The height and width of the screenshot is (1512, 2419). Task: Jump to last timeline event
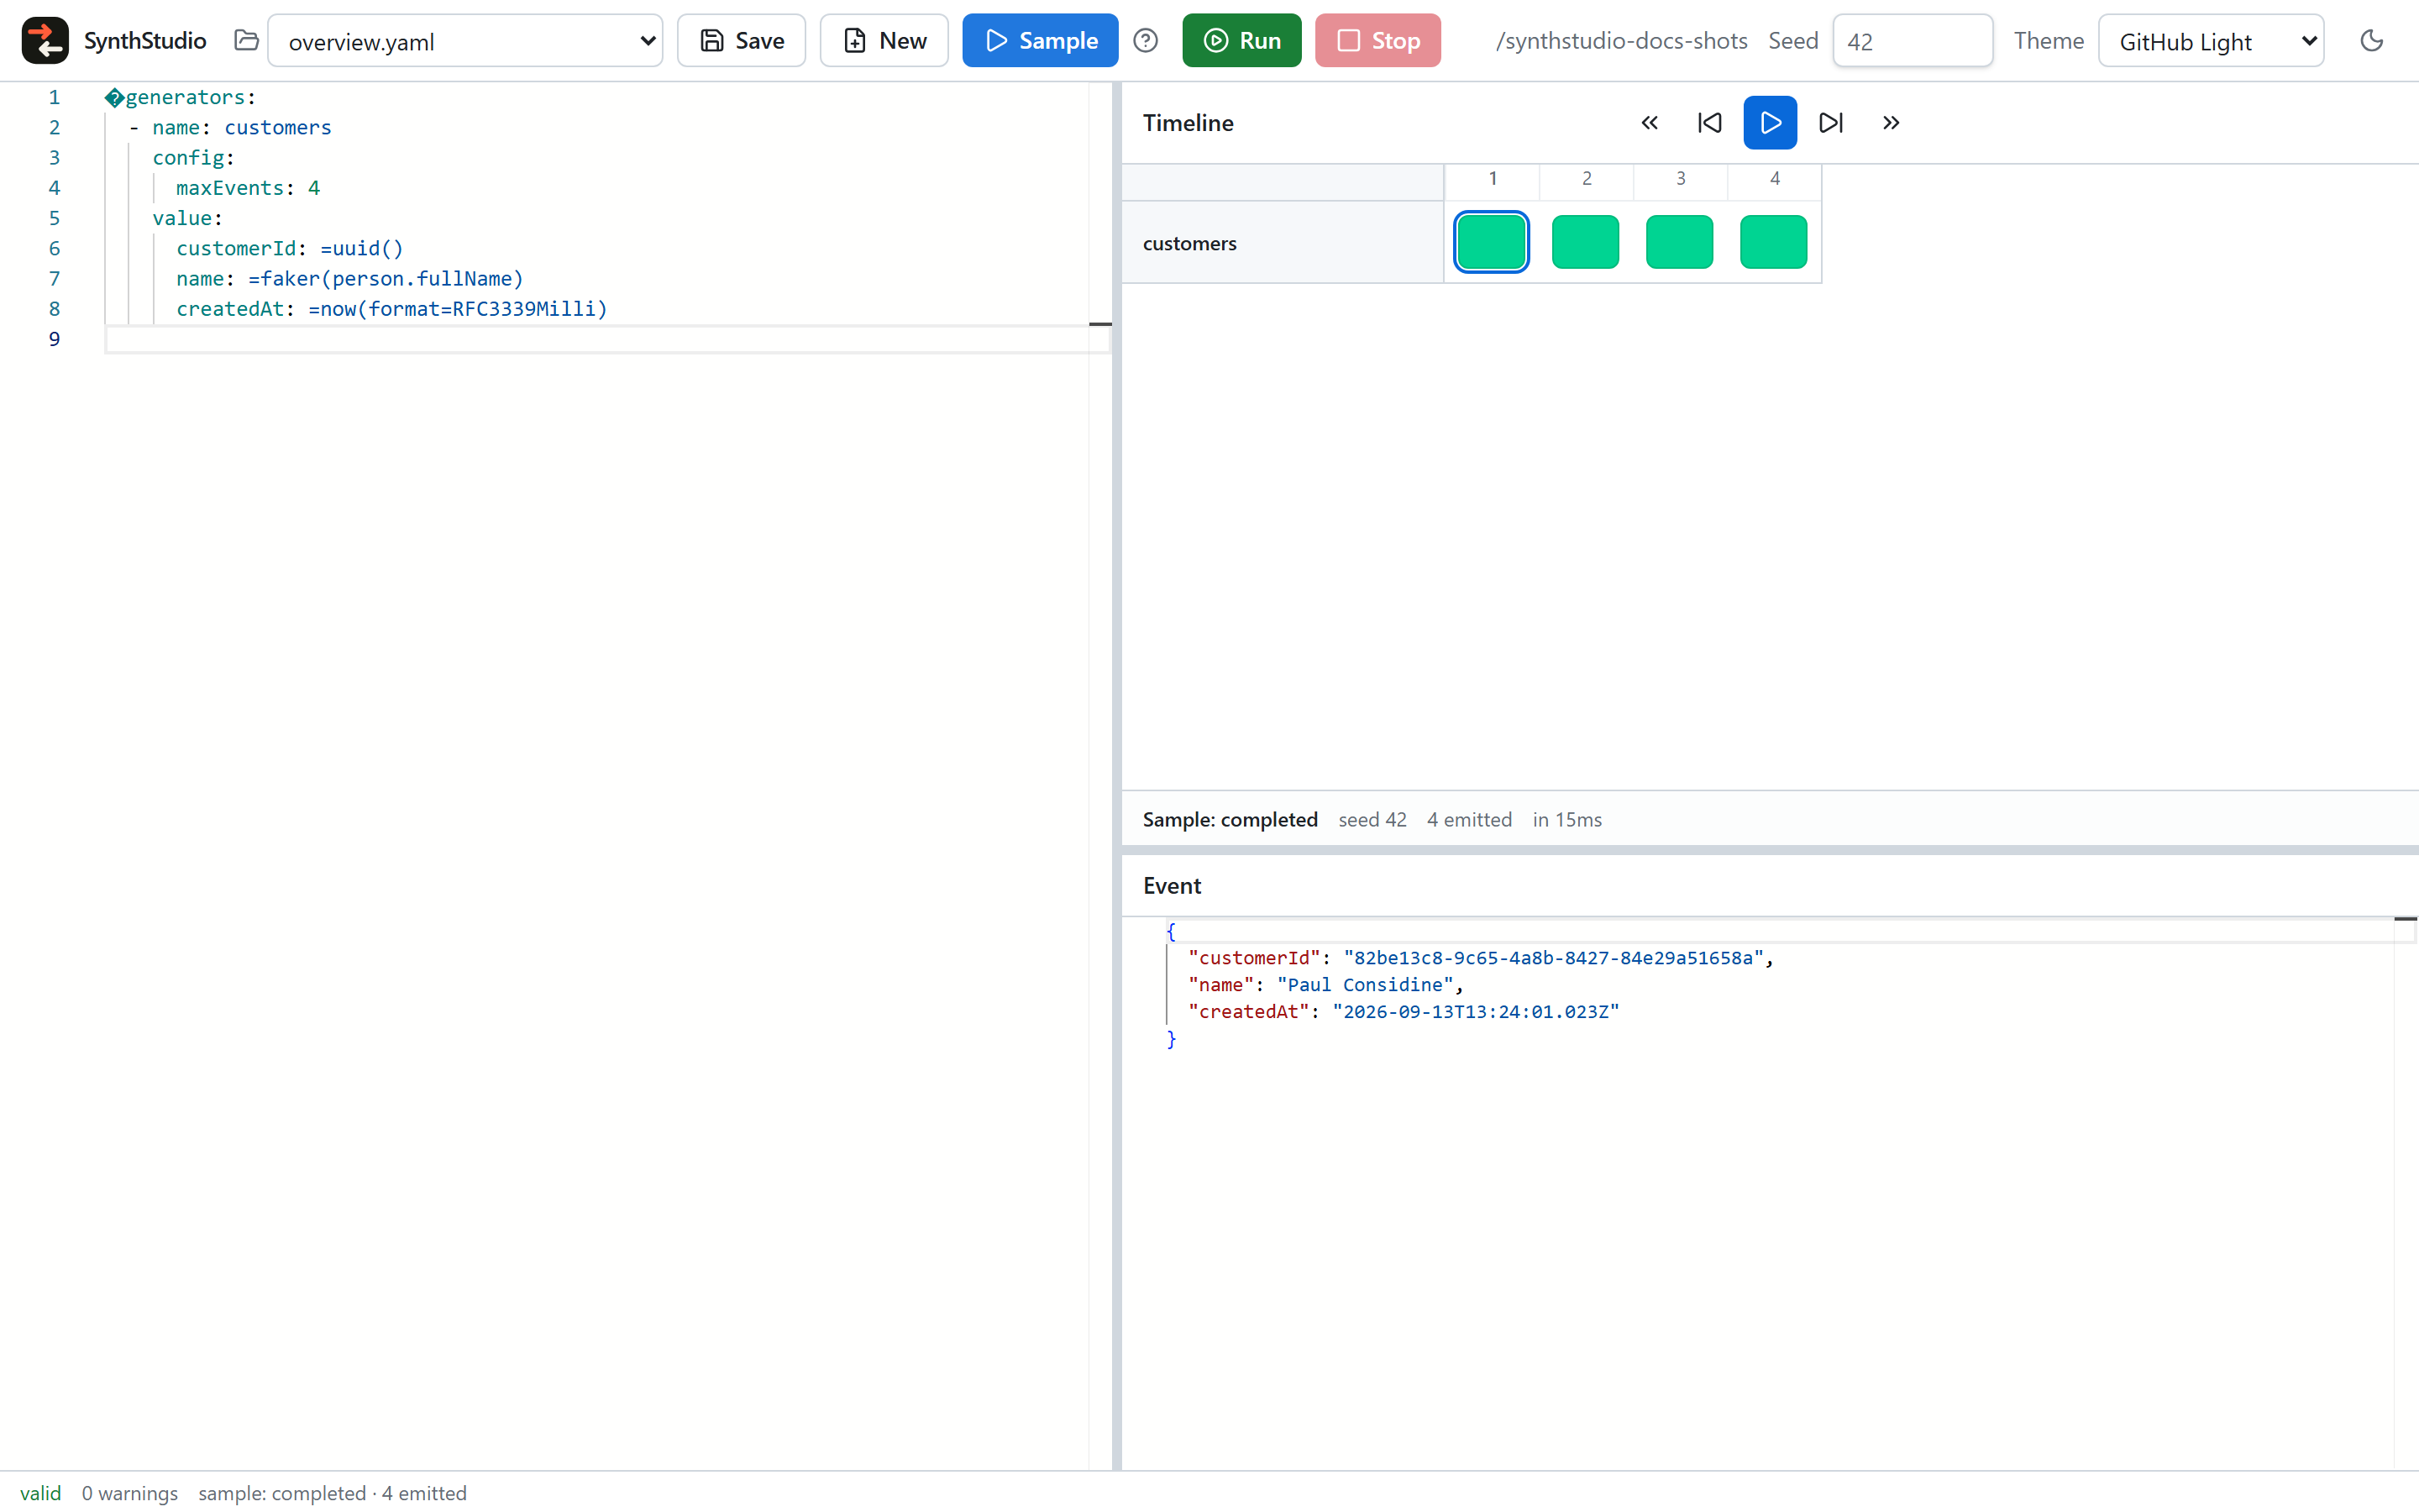[x=1890, y=123]
